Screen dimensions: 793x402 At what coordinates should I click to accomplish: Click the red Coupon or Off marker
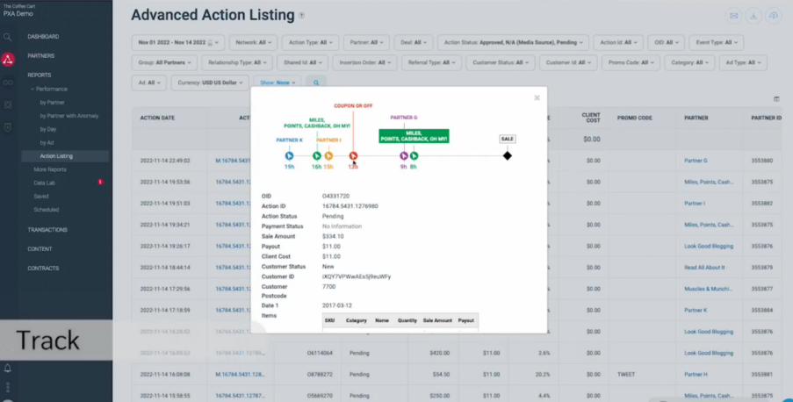353,156
